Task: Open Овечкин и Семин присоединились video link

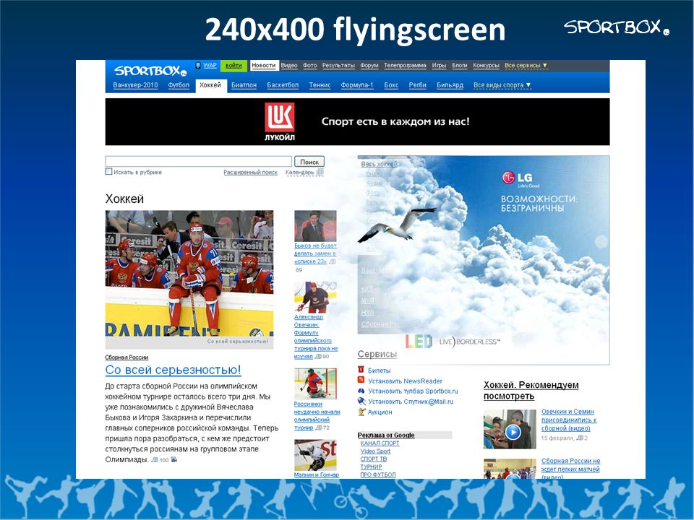Action: pos(569,420)
